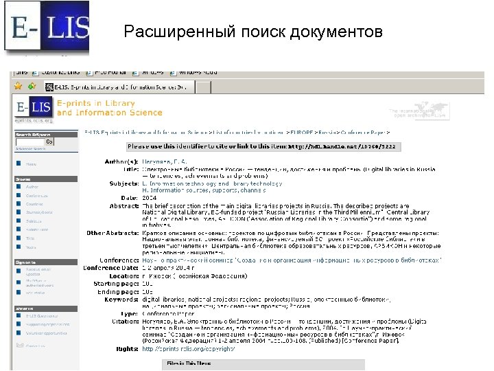The image size is (494, 371).
Task: Click the Russia breadcrumb link
Action: click(327, 133)
